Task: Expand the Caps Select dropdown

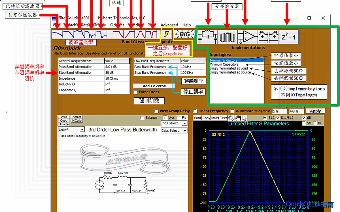Action: [x=174, y=131]
